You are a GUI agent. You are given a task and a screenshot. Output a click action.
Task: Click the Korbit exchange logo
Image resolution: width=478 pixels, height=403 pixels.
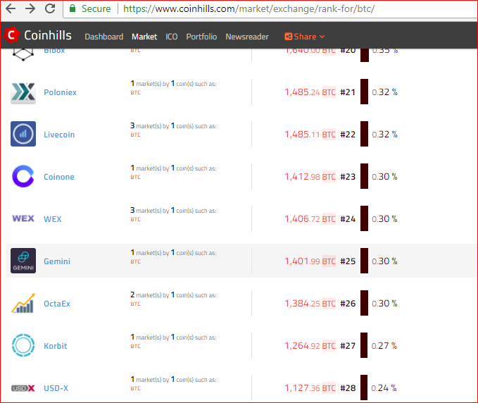click(23, 345)
